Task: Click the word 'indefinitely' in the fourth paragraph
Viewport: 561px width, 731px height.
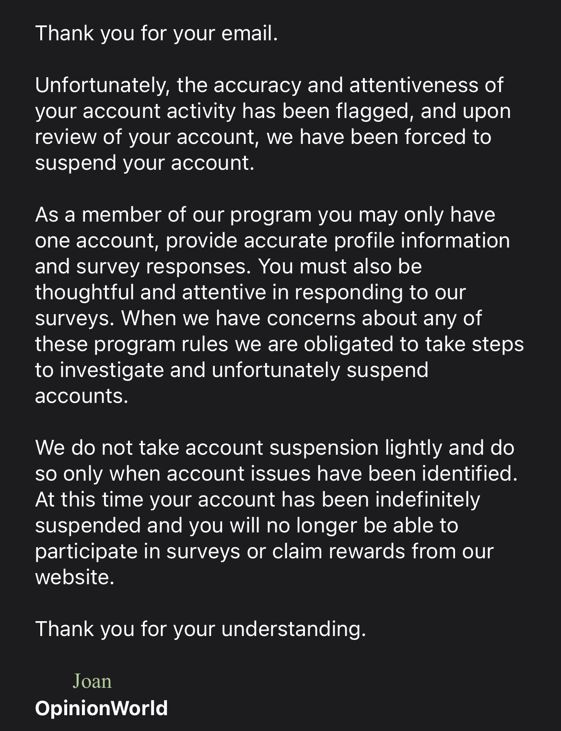Action: coord(427,499)
